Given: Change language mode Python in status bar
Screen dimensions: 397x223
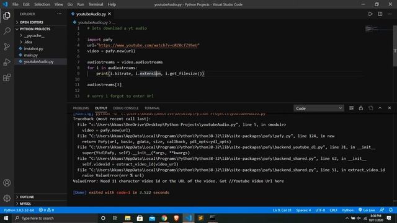Looking at the screenshot, I should (x=347, y=210).
